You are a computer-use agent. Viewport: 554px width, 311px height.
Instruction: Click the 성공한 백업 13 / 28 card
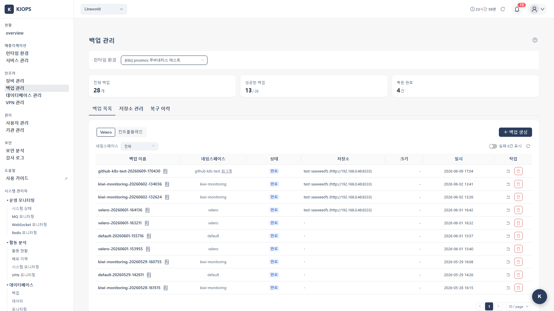tap(314, 86)
